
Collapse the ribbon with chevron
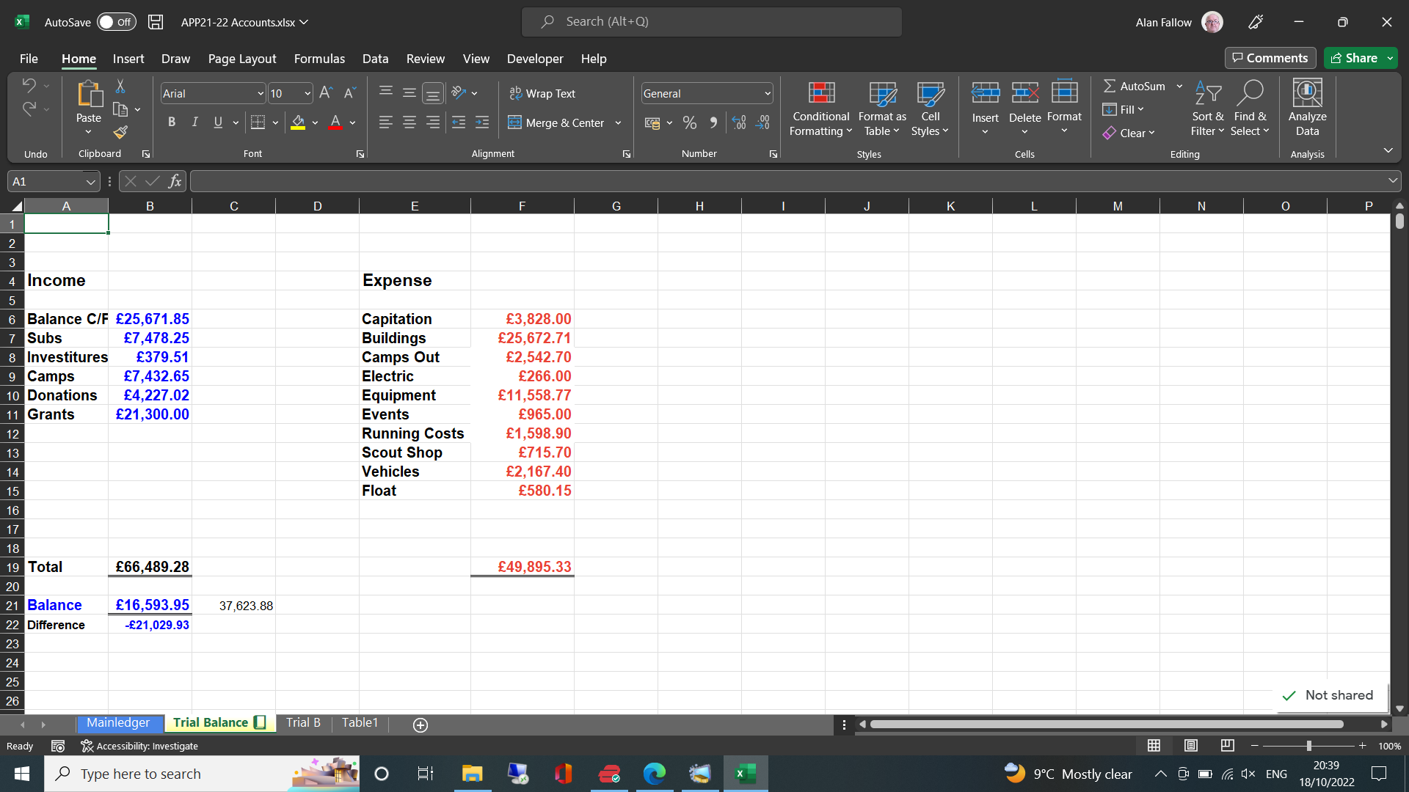1388,150
